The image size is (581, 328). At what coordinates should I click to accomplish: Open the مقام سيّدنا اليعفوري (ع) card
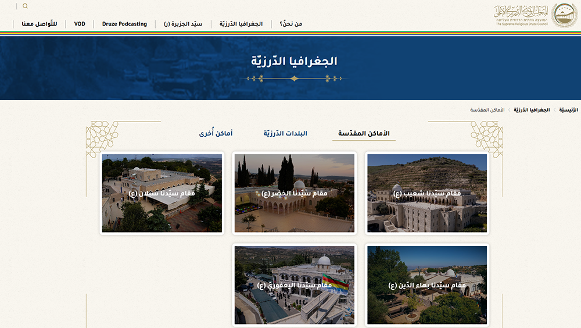(x=295, y=285)
